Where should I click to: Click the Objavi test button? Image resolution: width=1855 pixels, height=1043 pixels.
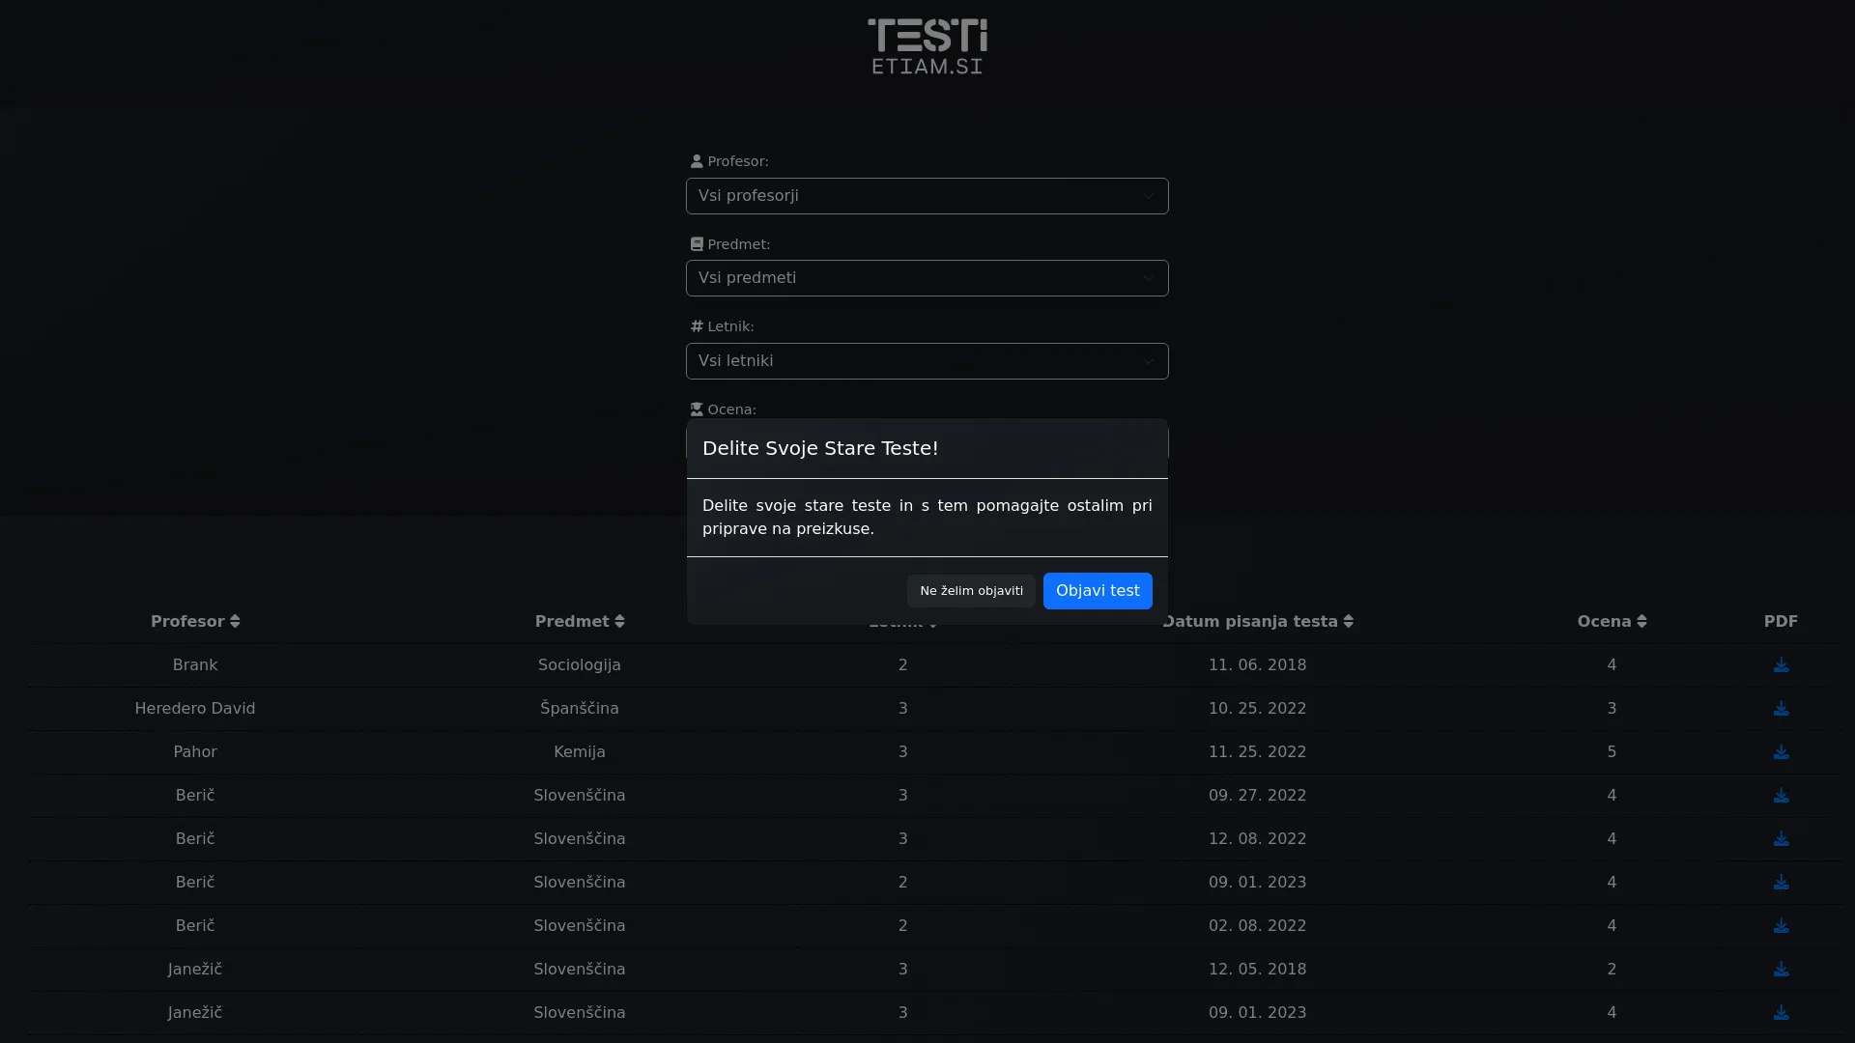coord(1097,591)
